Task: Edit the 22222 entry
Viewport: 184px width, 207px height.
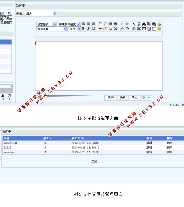Action: 149,148
